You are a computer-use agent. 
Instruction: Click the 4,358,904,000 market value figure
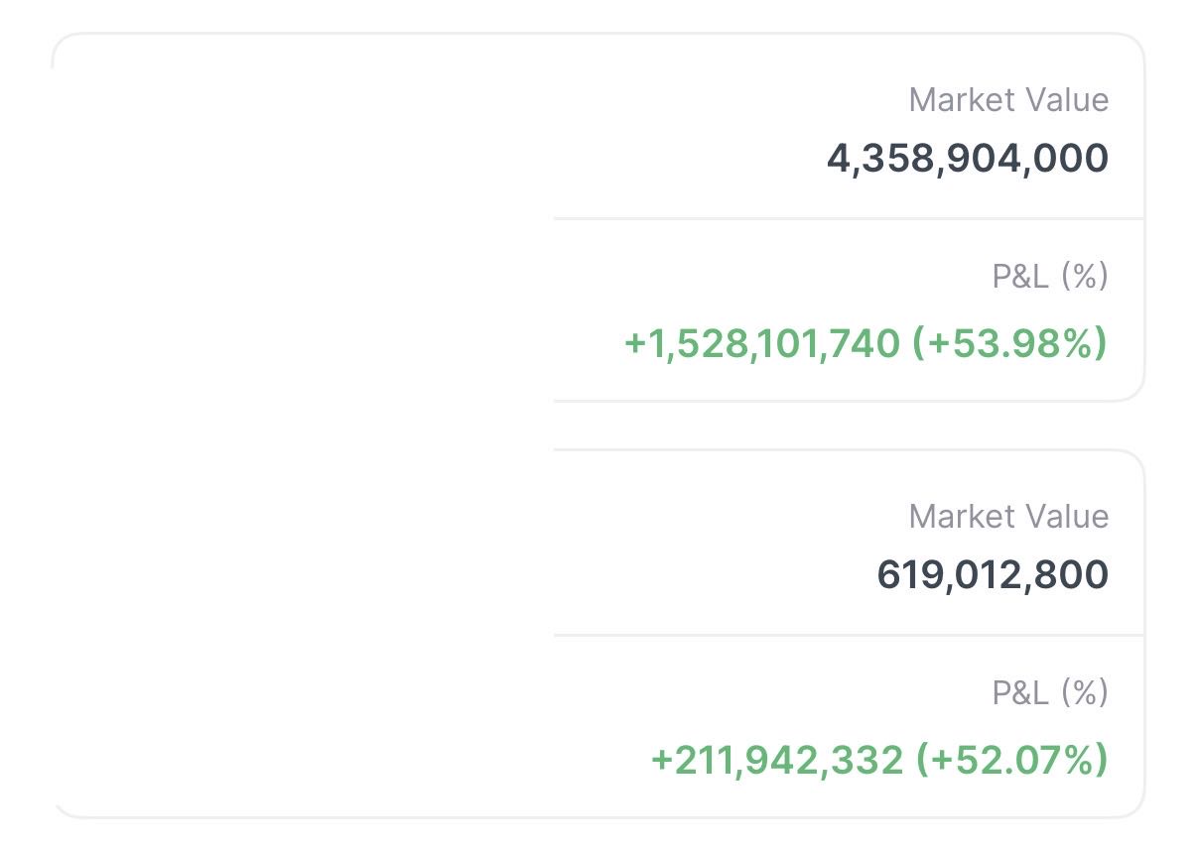pos(967,159)
